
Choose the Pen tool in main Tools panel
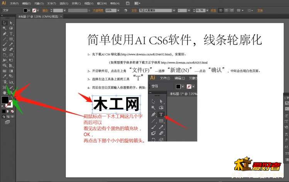point(4,34)
